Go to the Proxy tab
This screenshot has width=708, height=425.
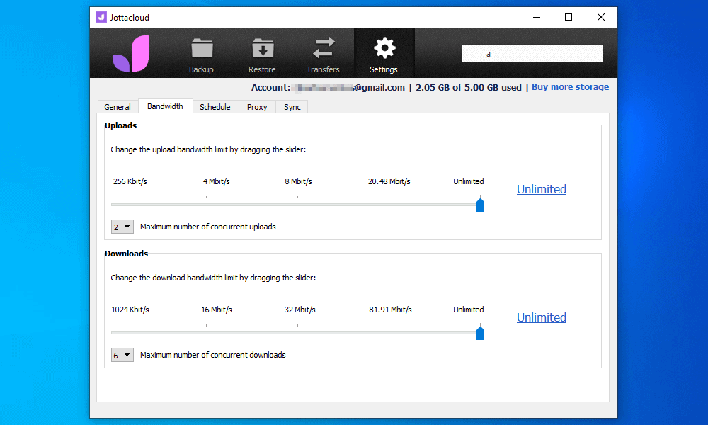pos(257,107)
